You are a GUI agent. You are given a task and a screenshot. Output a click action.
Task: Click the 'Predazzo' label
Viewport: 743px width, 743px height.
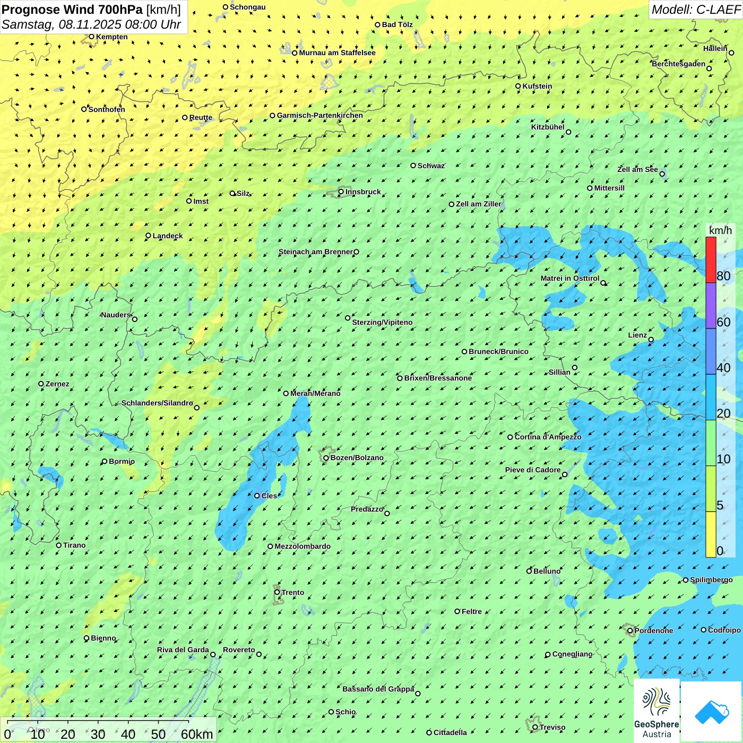pyautogui.click(x=367, y=509)
